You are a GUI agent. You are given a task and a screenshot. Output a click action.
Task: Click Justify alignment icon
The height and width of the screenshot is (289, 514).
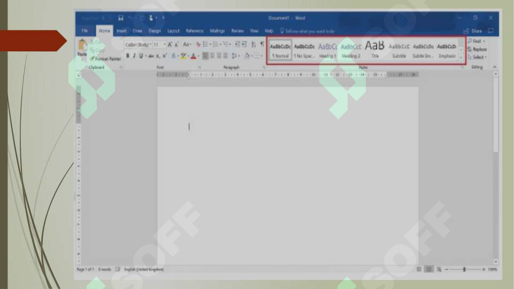(x=226, y=56)
